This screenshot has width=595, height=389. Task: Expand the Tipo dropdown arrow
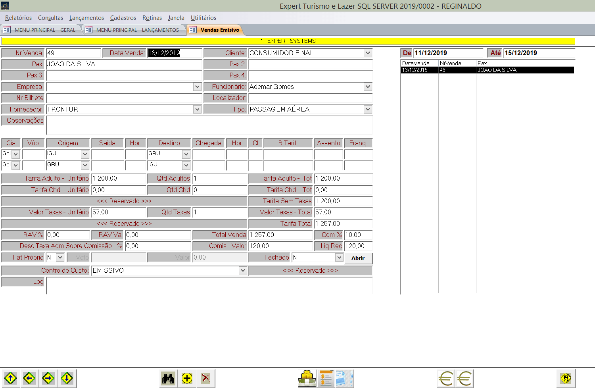pyautogui.click(x=368, y=109)
